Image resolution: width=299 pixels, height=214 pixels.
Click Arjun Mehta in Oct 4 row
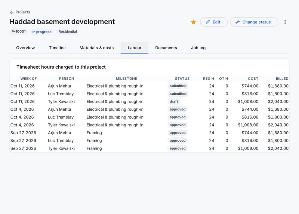(x=59, y=109)
